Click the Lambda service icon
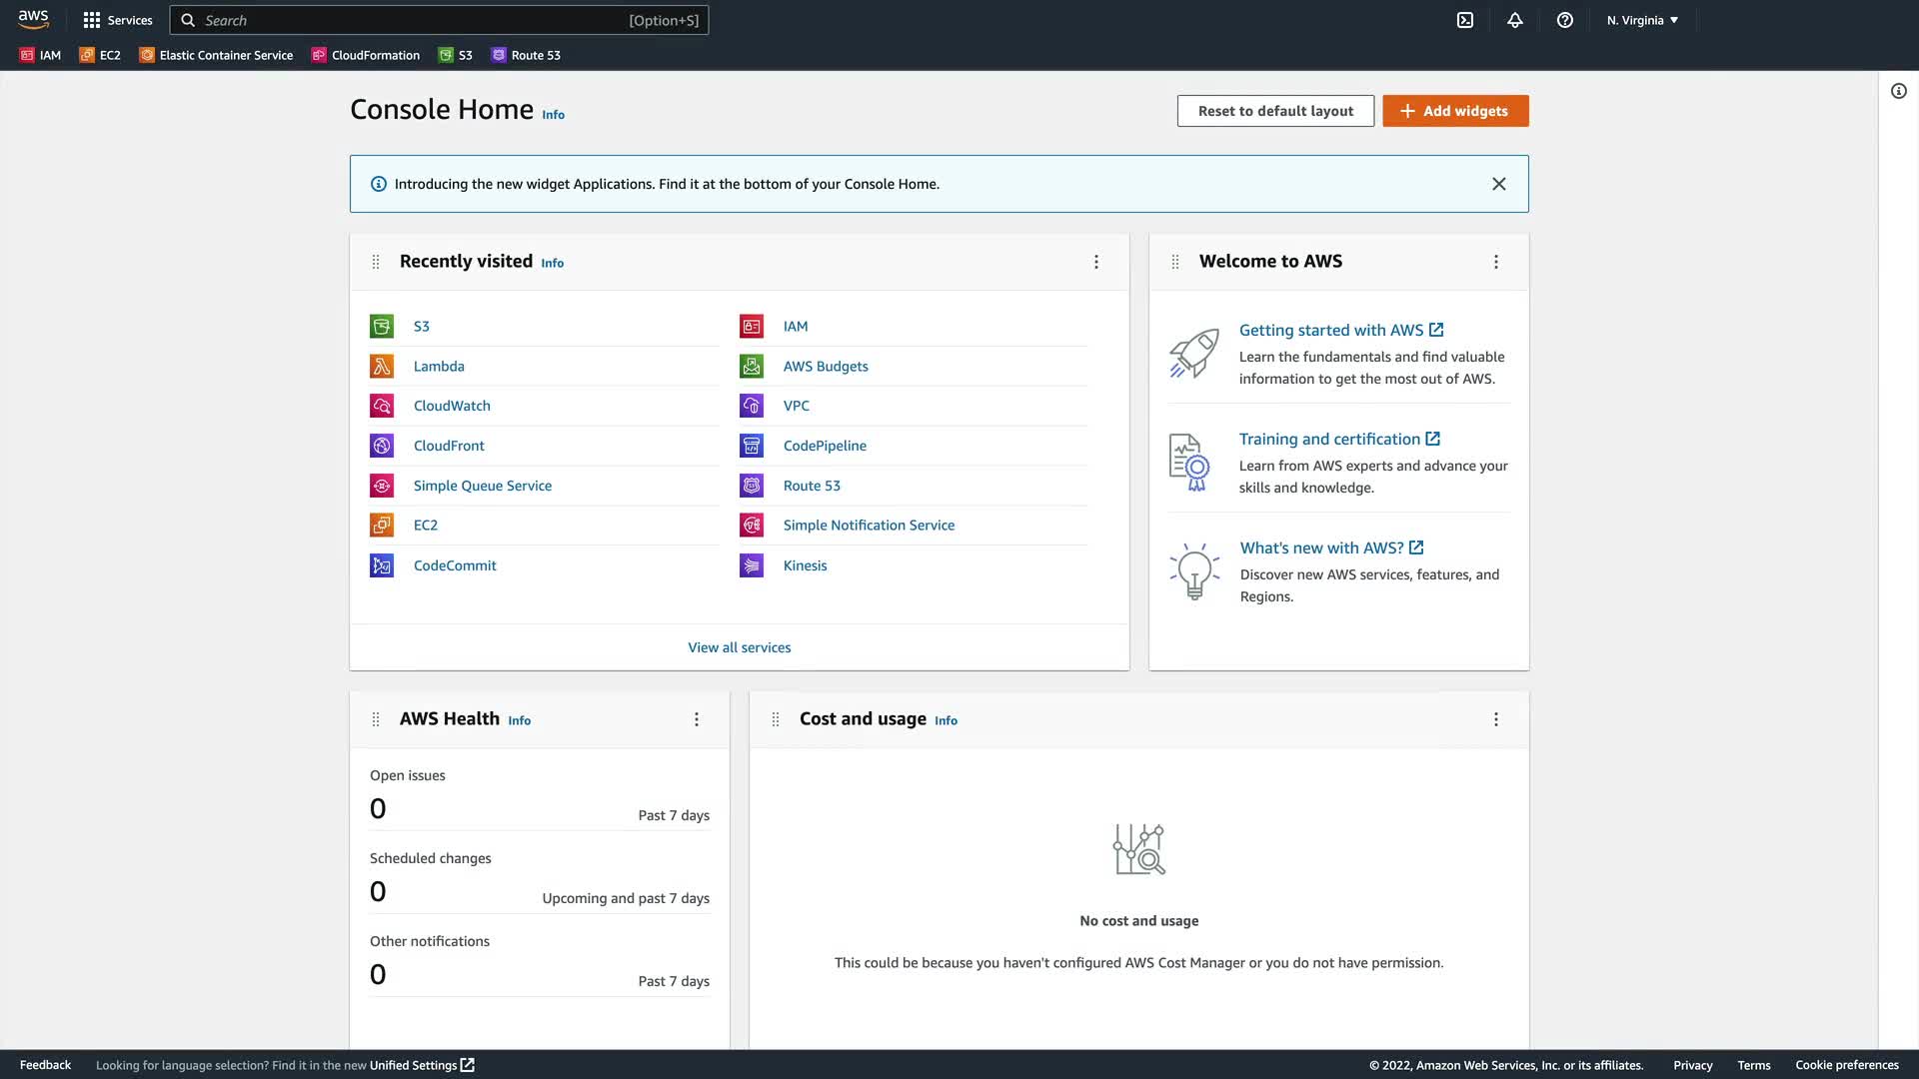The image size is (1919, 1079). click(382, 367)
